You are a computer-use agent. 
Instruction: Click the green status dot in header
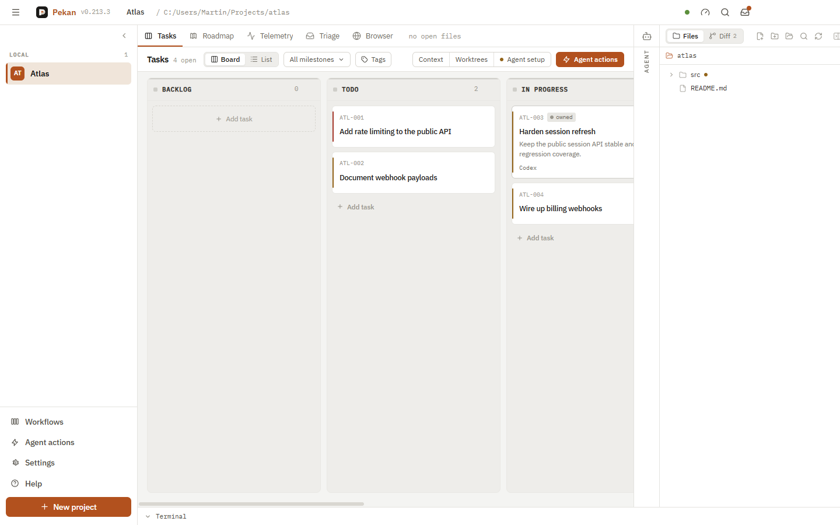pyautogui.click(x=687, y=12)
